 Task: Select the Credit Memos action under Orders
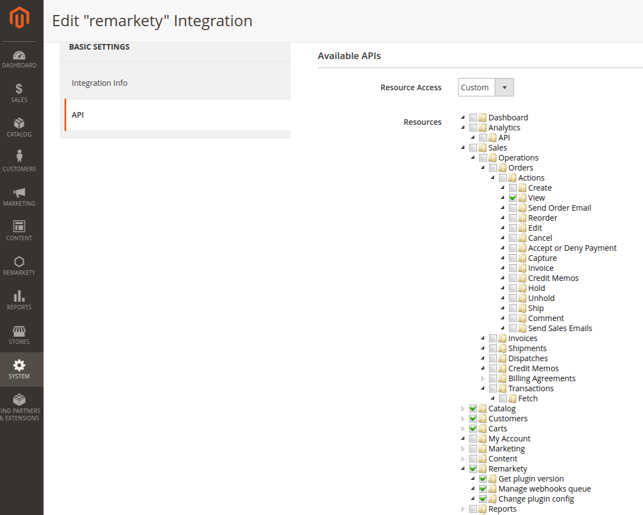[x=553, y=278]
